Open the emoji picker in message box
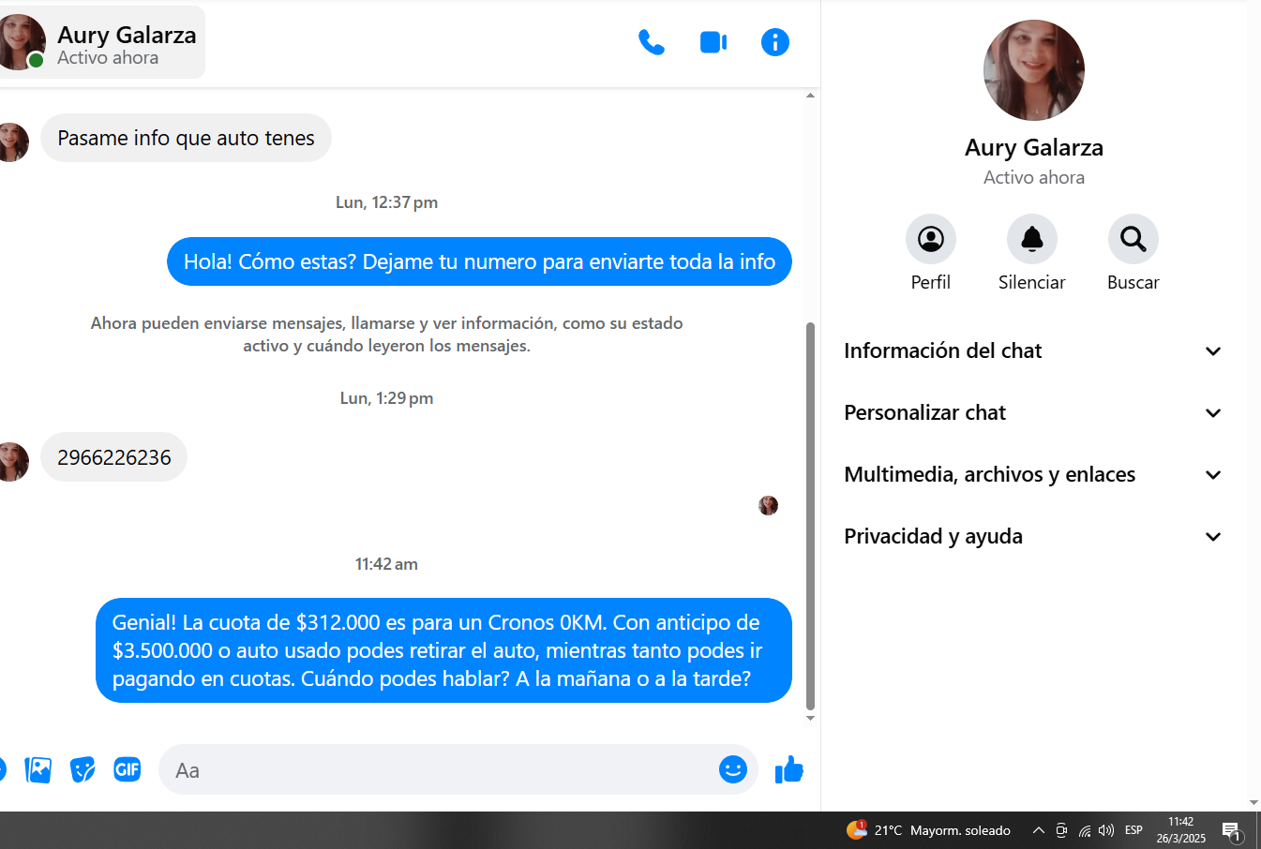The image size is (1261, 849). tap(732, 769)
